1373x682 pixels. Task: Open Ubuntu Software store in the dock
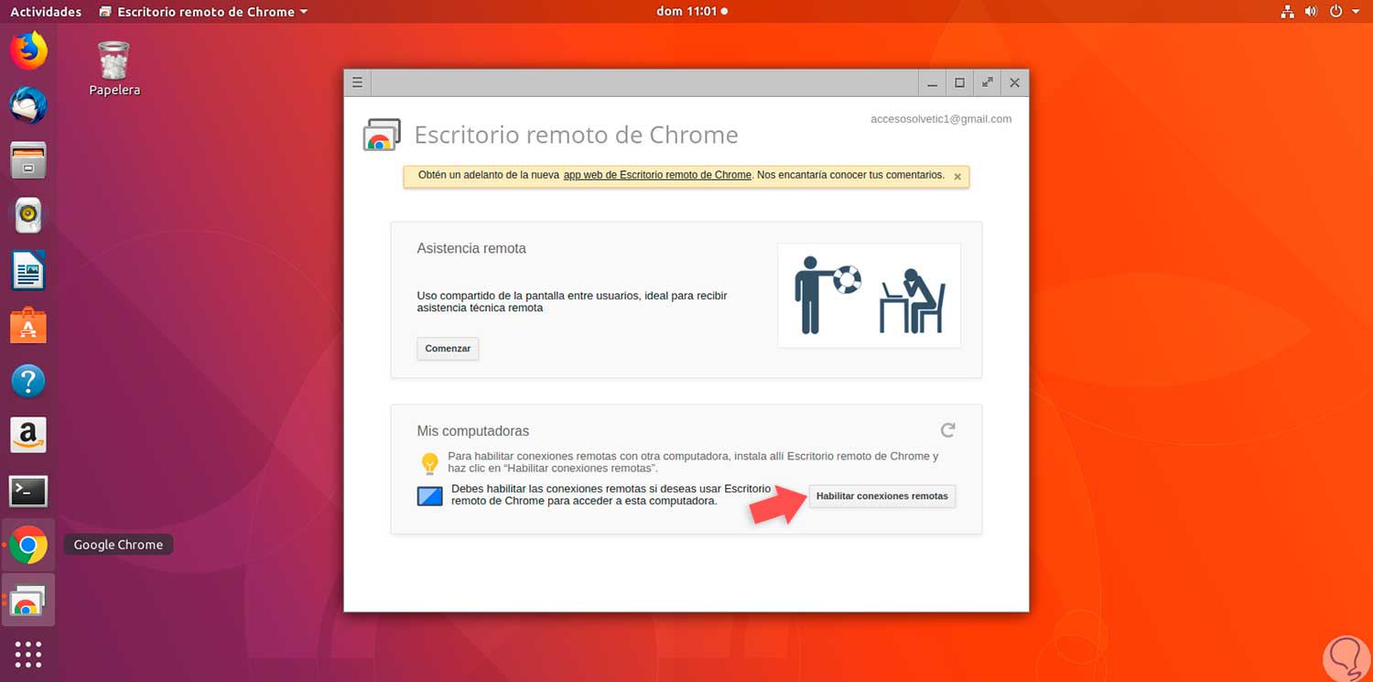[28, 326]
